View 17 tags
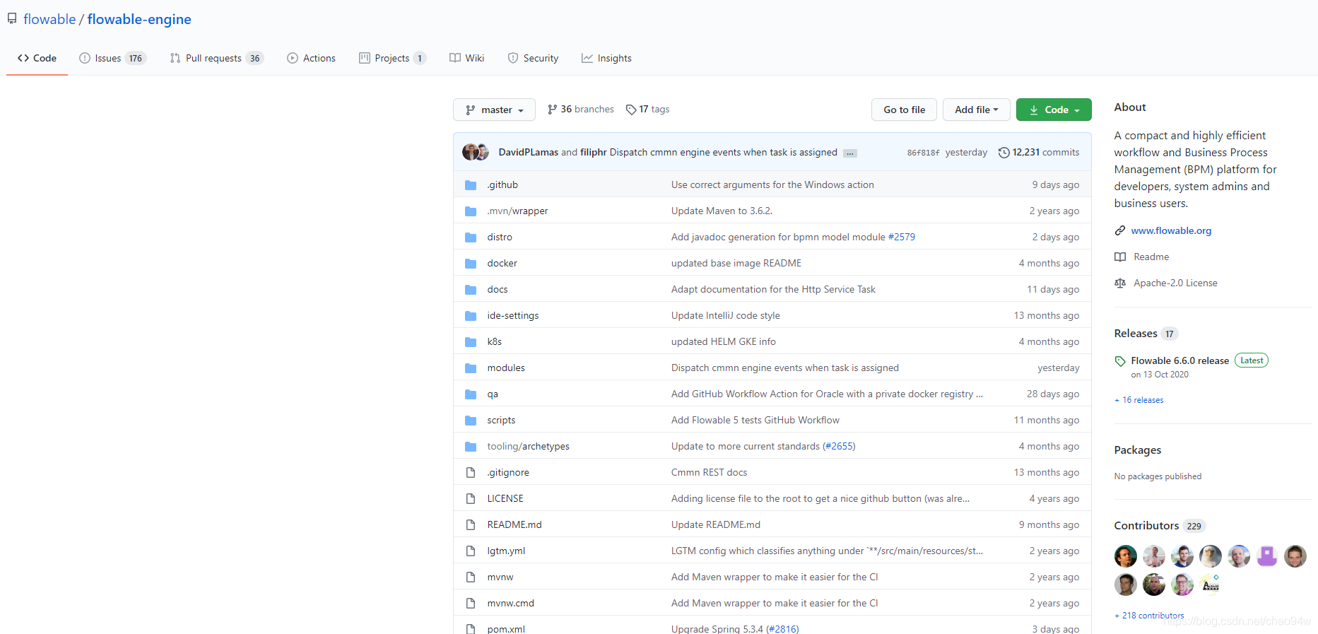Image resolution: width=1318 pixels, height=634 pixels. pyautogui.click(x=648, y=110)
